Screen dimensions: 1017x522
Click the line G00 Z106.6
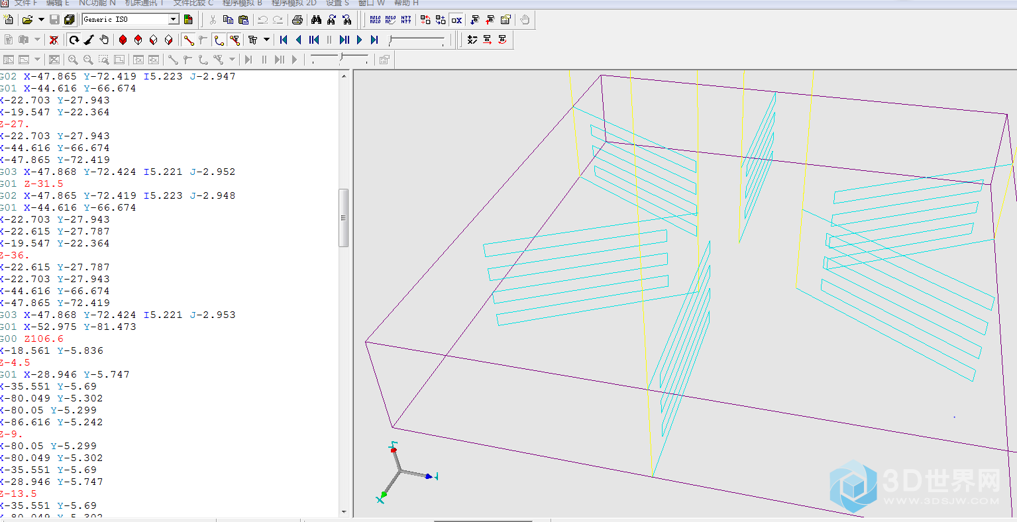(31, 339)
